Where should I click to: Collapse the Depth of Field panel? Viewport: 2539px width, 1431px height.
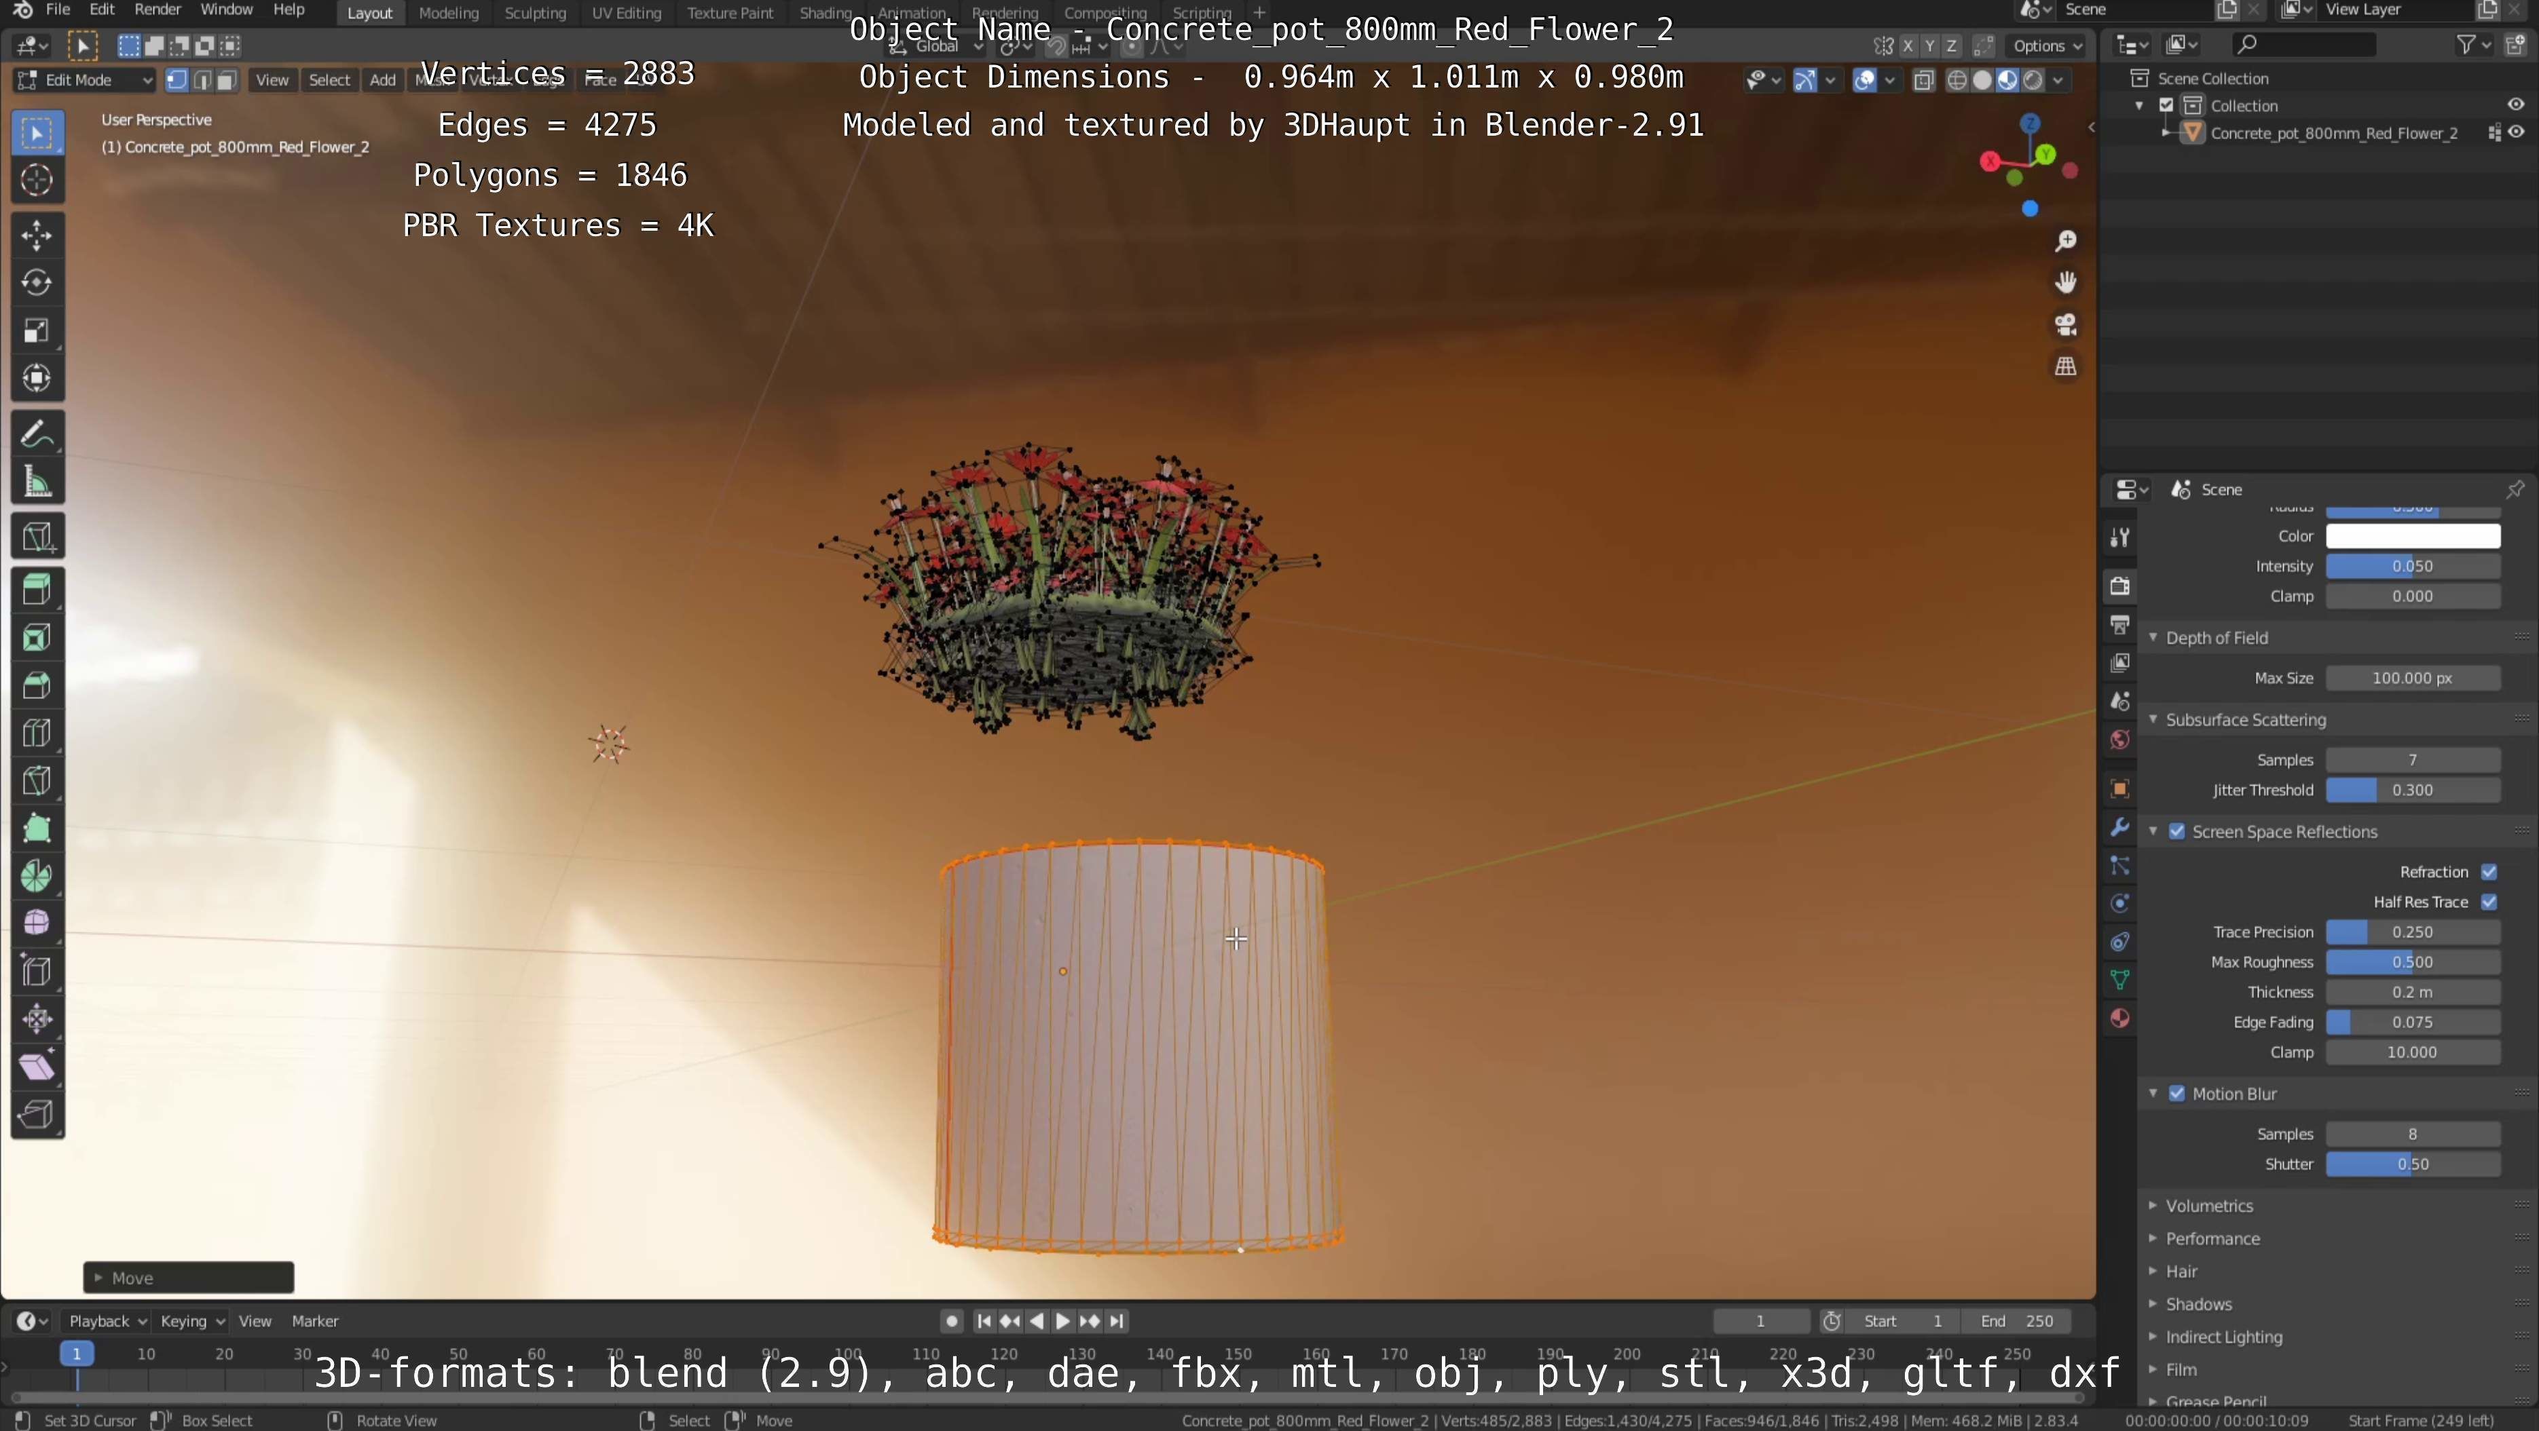pyautogui.click(x=2216, y=638)
